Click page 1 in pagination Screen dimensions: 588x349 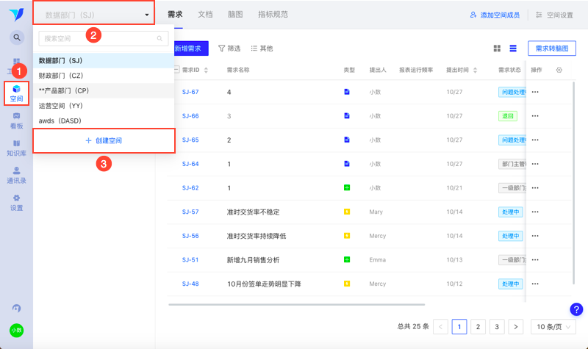pyautogui.click(x=459, y=327)
